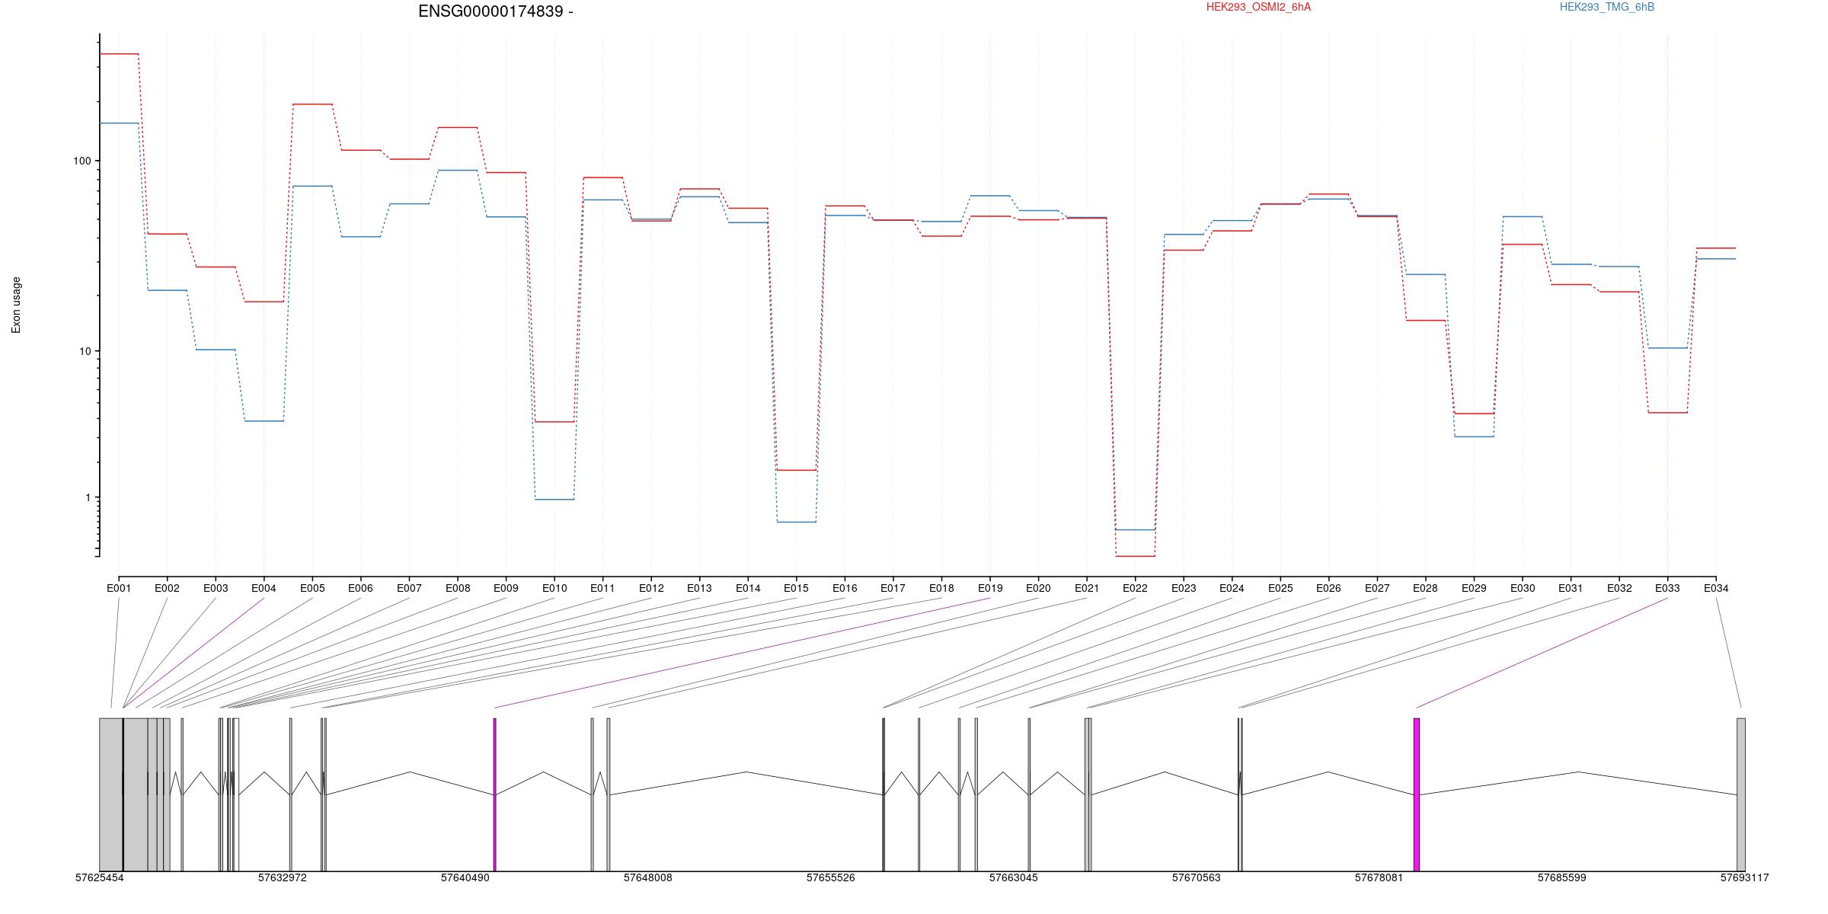The height and width of the screenshot is (914, 1828).
Task: Click the E015 exon label
Action: coord(796,588)
